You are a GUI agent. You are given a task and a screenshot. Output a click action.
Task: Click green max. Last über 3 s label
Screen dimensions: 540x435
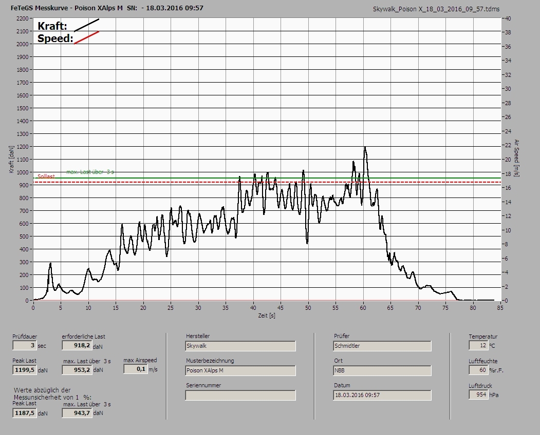coord(90,172)
